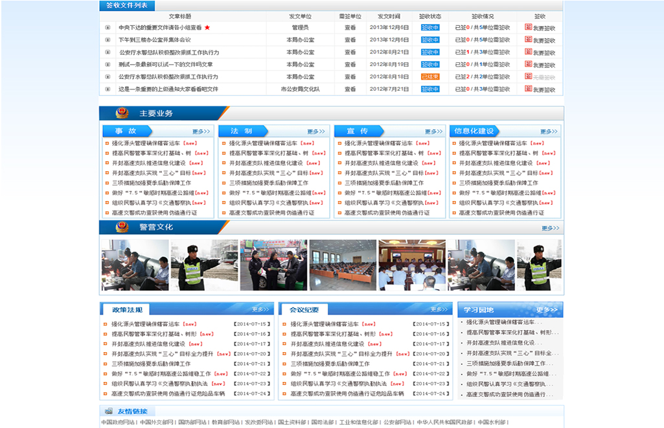
Task: Click 查看 for the 市公安局文化队 file
Action: (x=350, y=89)
